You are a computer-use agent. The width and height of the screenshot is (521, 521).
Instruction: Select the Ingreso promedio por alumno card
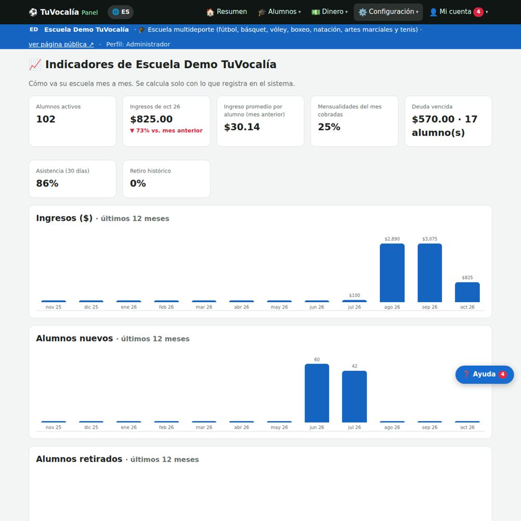(260, 121)
